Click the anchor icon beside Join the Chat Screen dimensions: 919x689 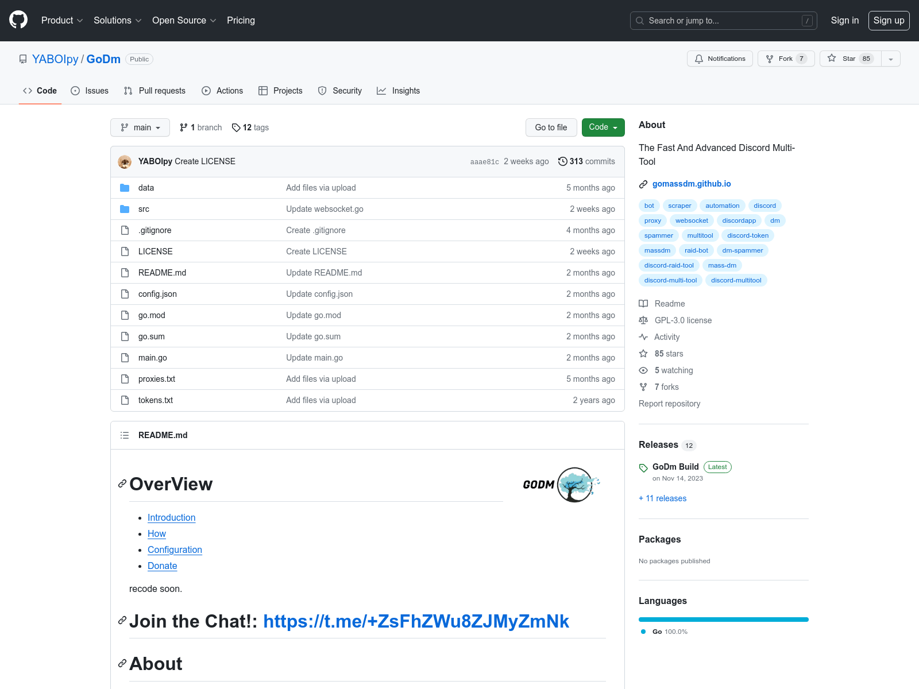pyautogui.click(x=122, y=621)
